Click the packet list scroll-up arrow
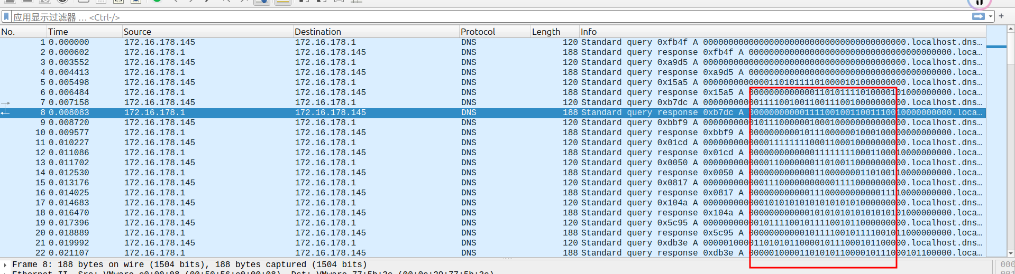This screenshot has height=274, width=1015. 1011,30
